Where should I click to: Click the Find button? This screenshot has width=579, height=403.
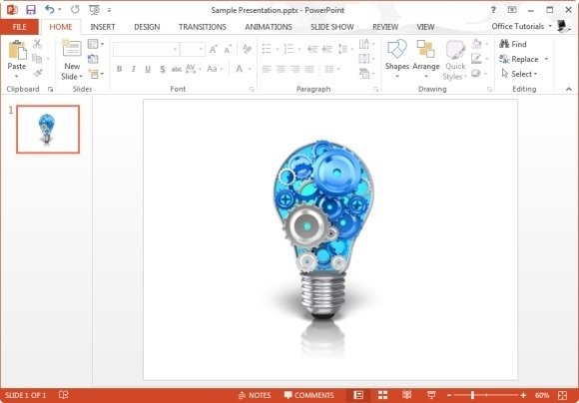coord(513,44)
